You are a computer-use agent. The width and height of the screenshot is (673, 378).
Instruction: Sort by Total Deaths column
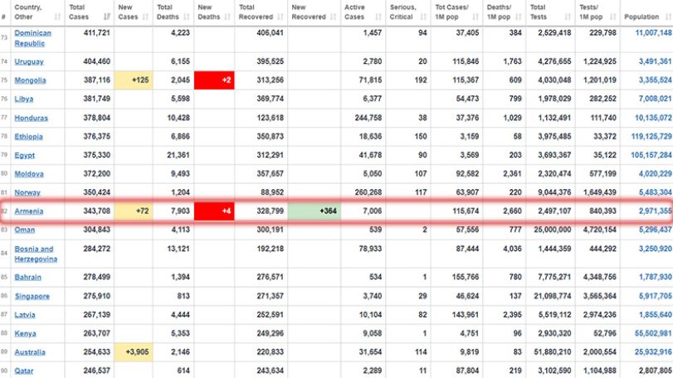click(173, 12)
